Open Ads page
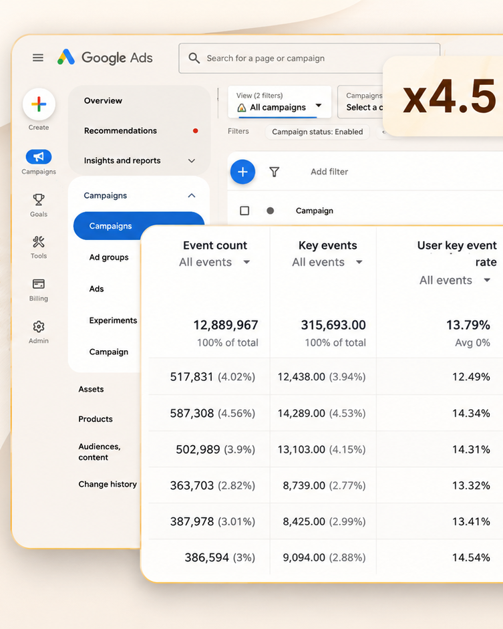 (97, 289)
